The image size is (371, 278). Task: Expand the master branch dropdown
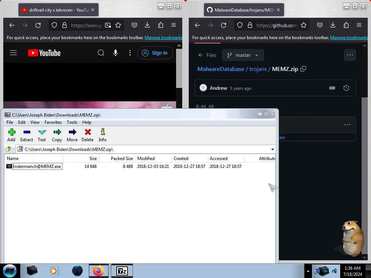click(x=243, y=55)
